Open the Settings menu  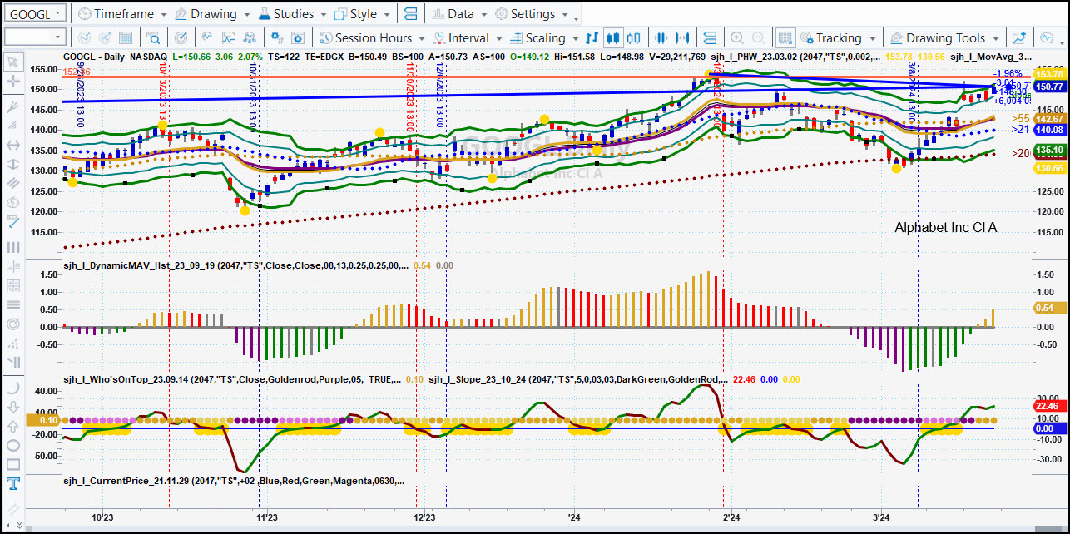[x=531, y=14]
